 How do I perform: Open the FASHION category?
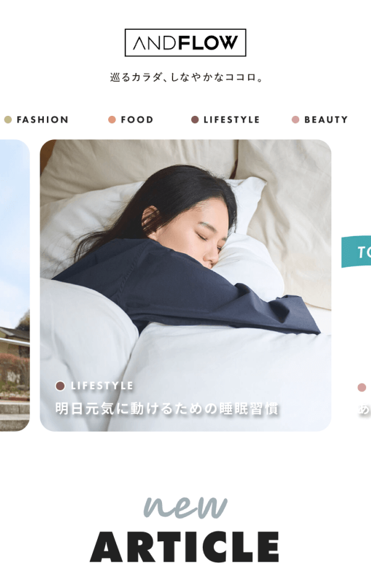point(43,120)
